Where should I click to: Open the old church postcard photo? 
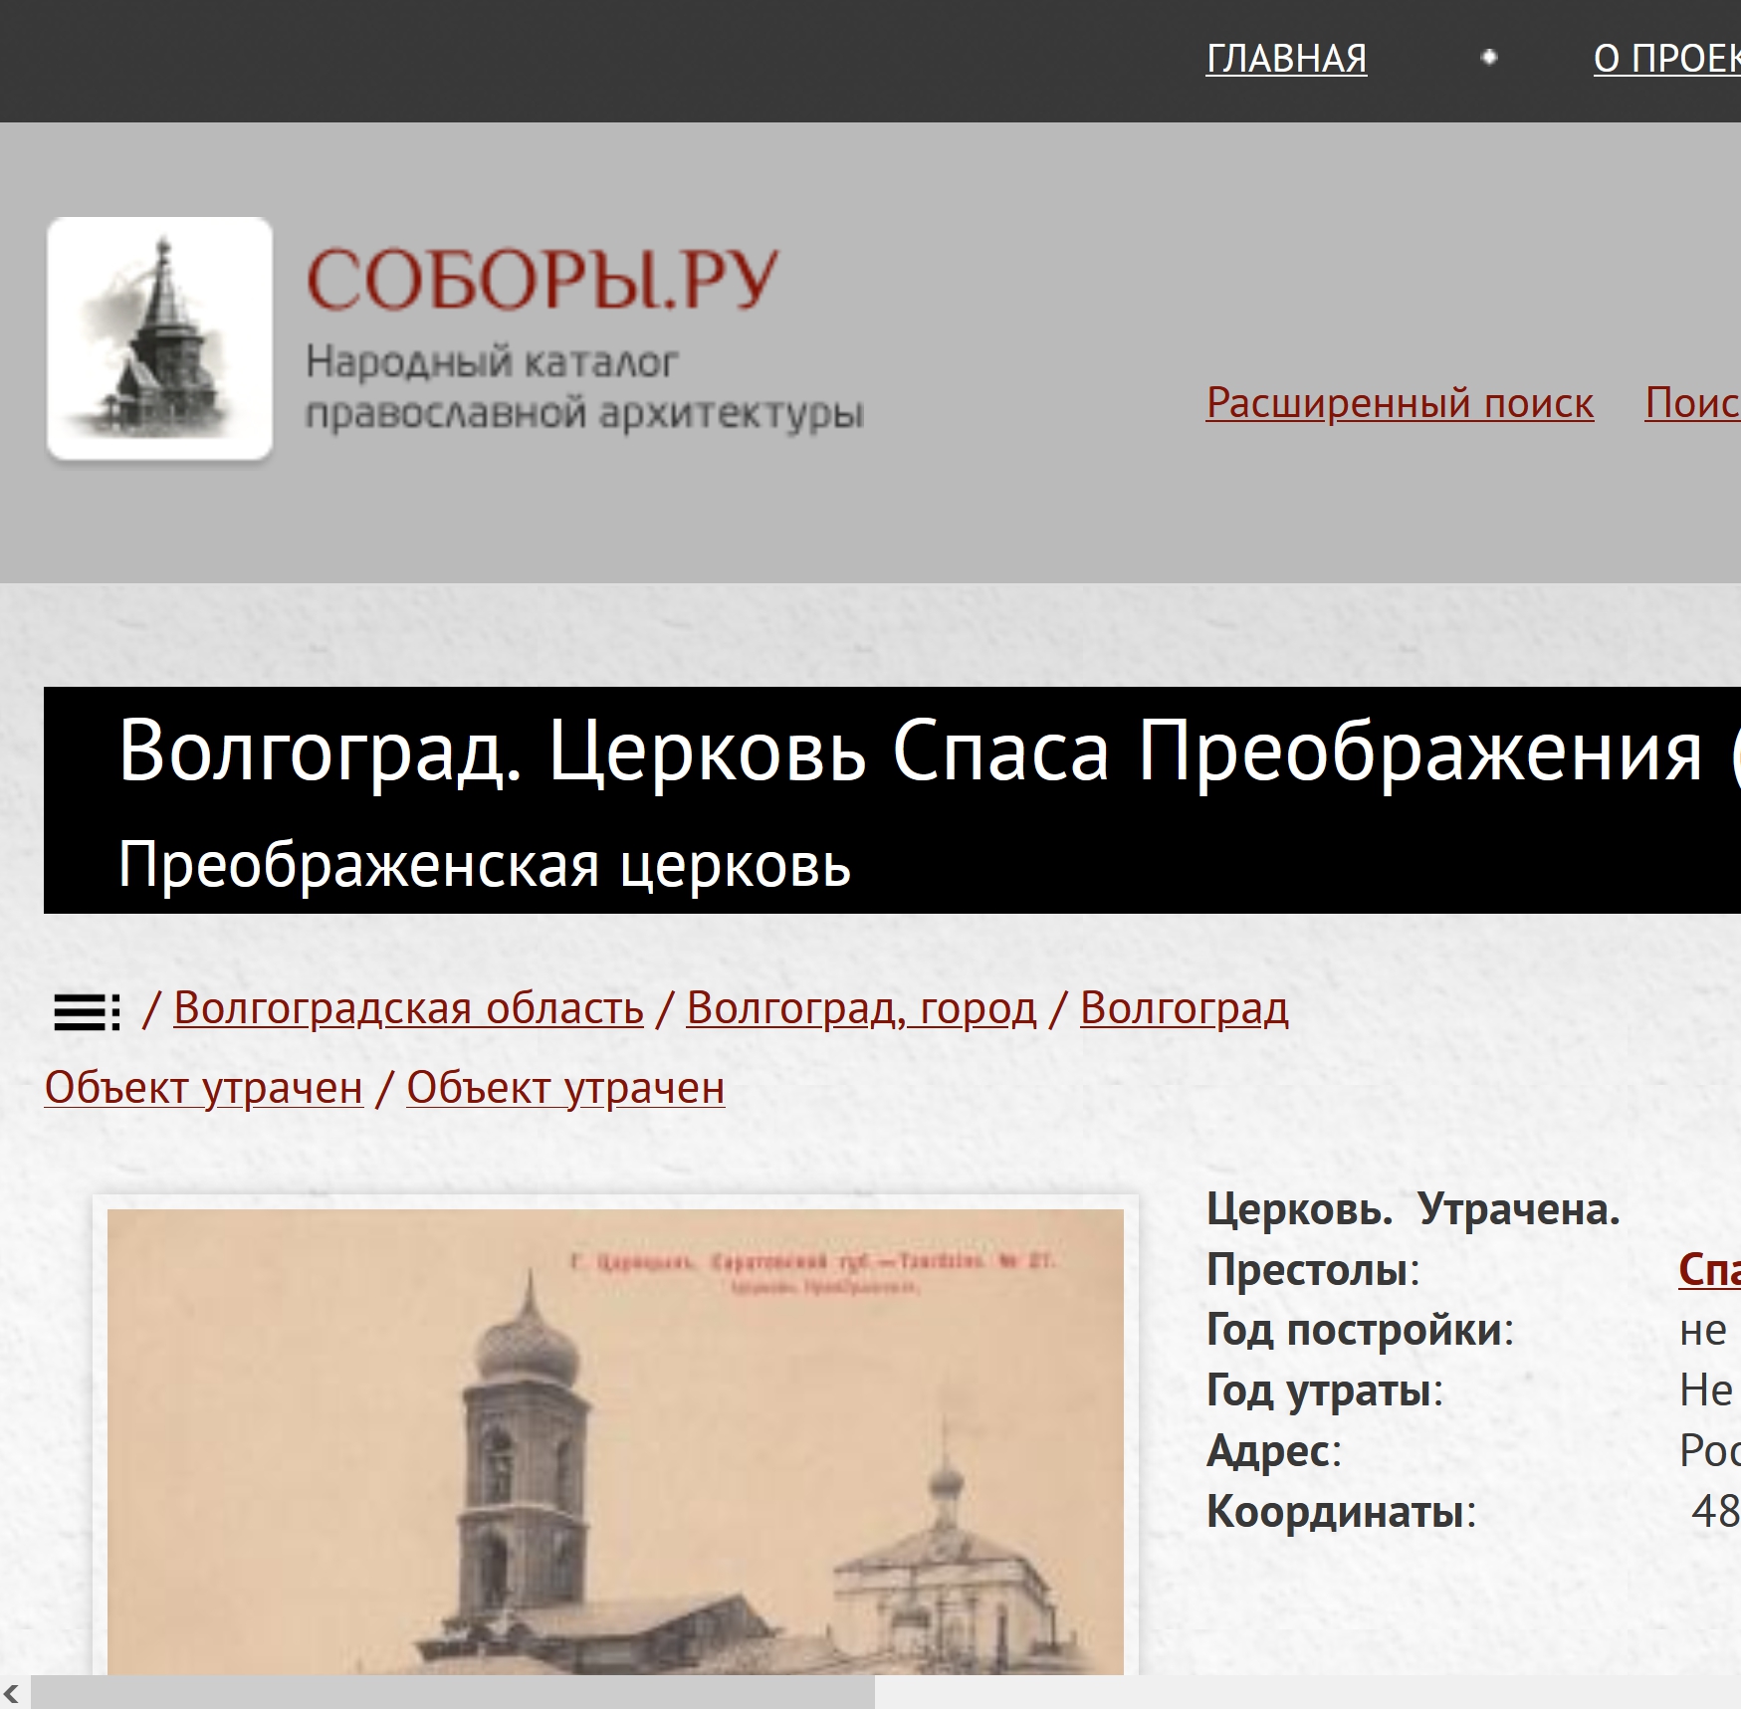coord(615,1441)
